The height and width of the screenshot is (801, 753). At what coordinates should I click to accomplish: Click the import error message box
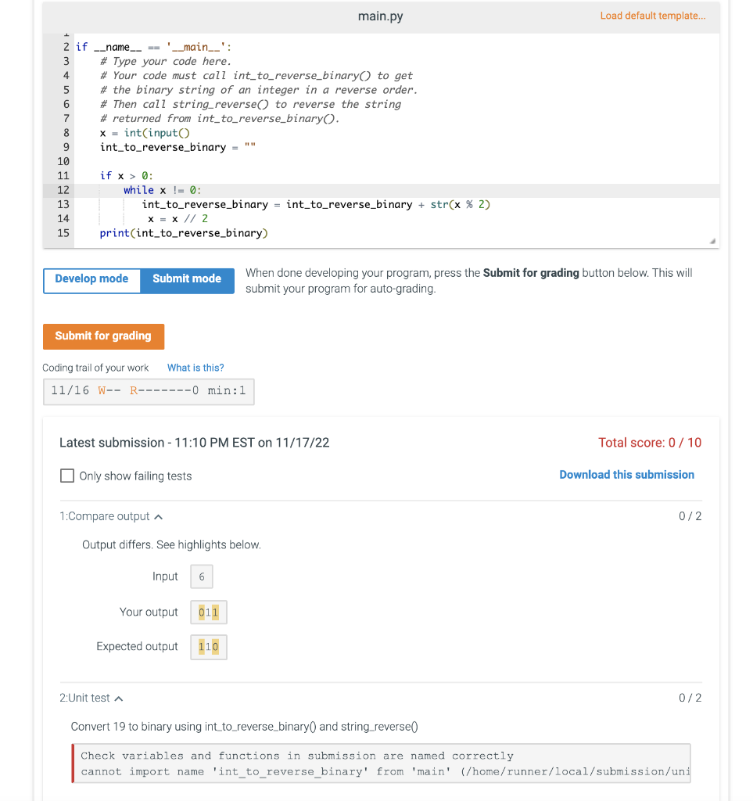[x=381, y=763]
